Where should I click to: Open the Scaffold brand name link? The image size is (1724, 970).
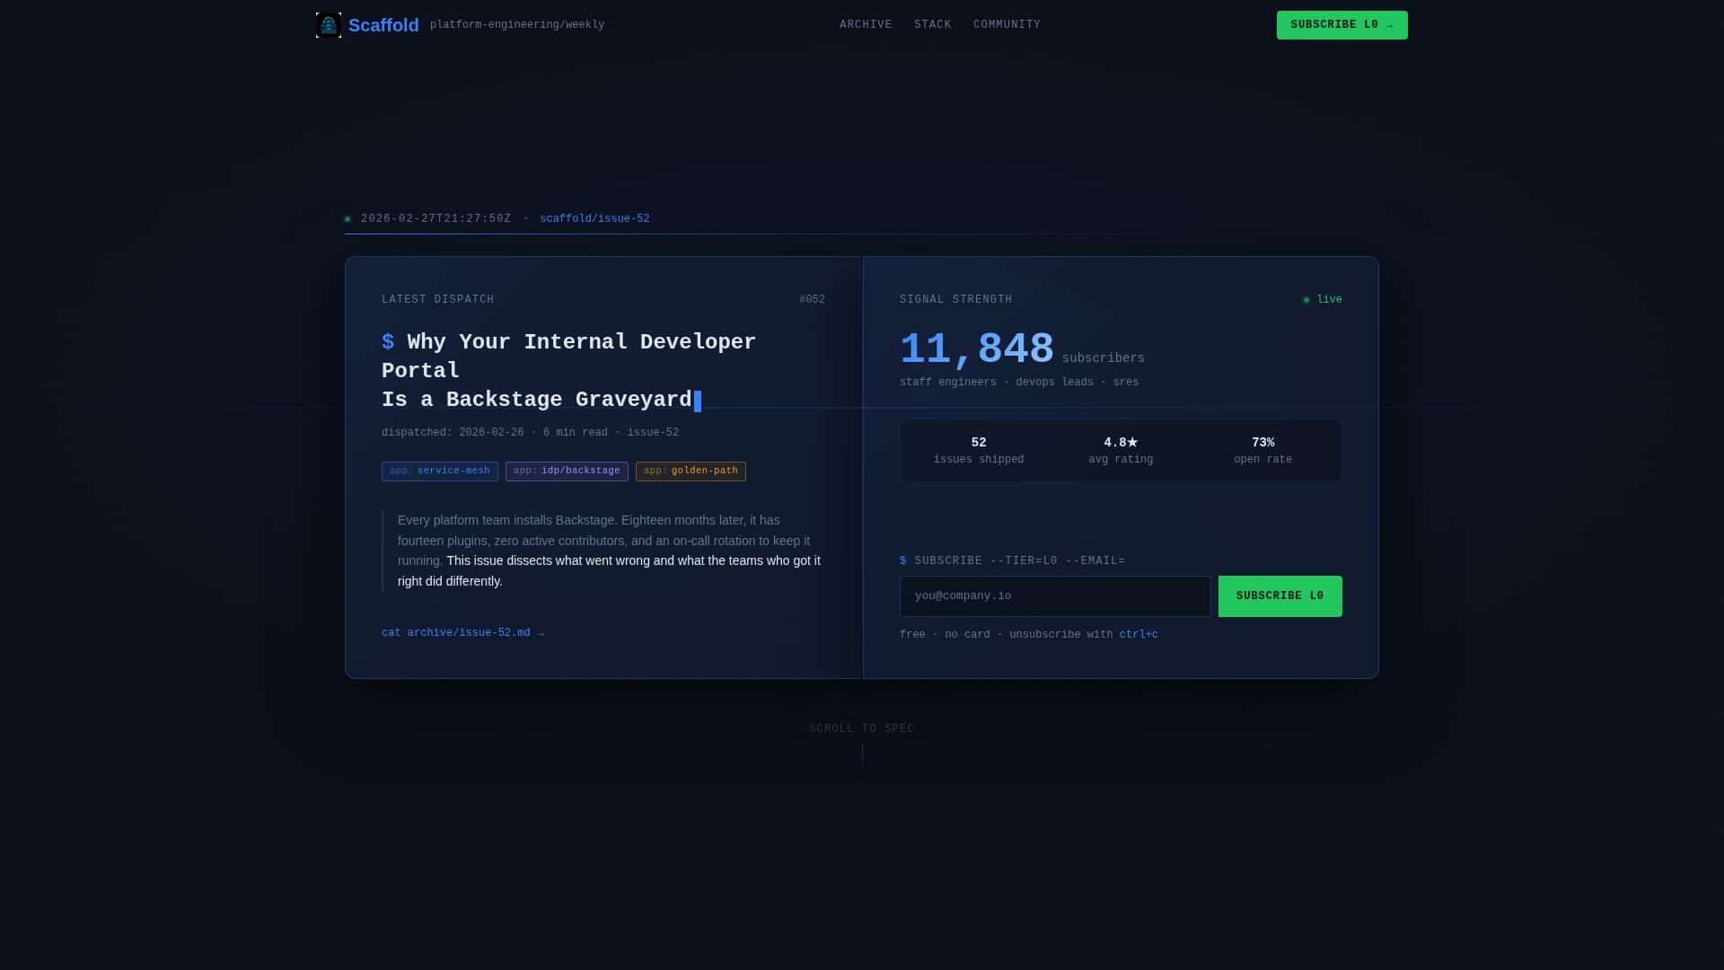pos(383,25)
